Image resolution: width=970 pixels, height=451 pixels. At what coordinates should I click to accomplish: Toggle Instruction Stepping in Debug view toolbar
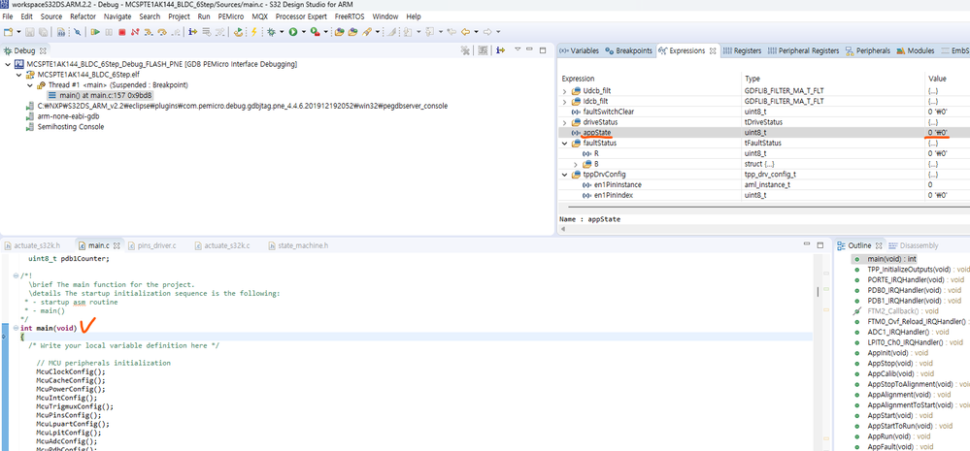click(x=502, y=50)
